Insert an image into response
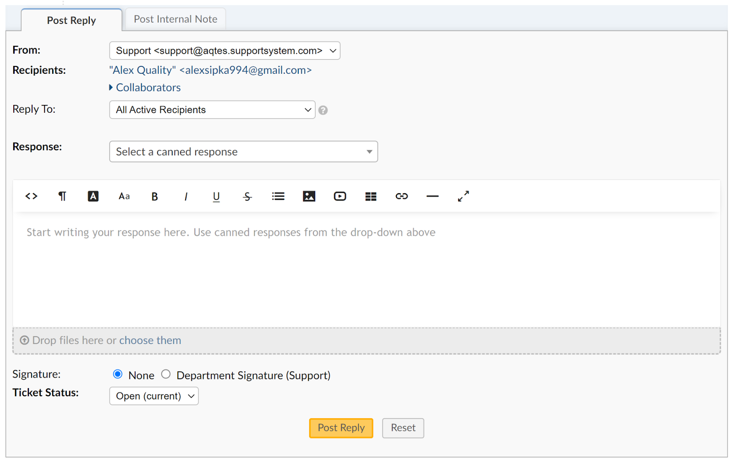Viewport: 733px width, 465px height. coord(309,197)
